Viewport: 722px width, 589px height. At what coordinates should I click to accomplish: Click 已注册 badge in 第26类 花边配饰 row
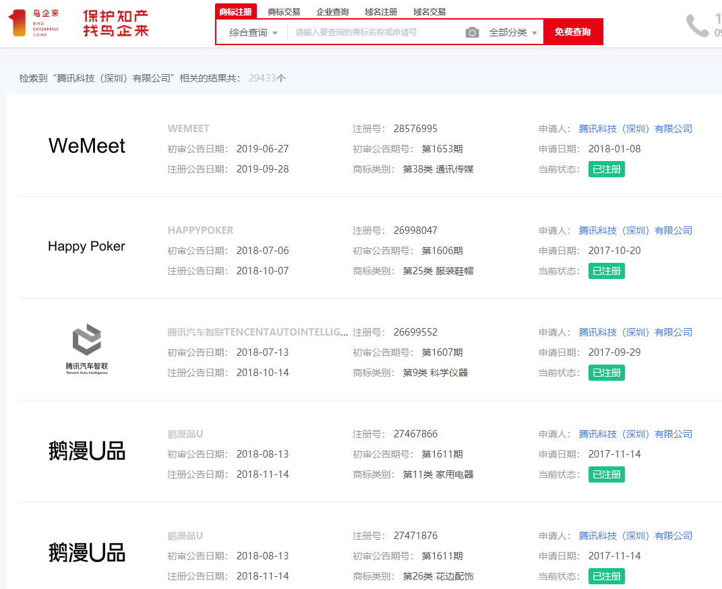[607, 576]
